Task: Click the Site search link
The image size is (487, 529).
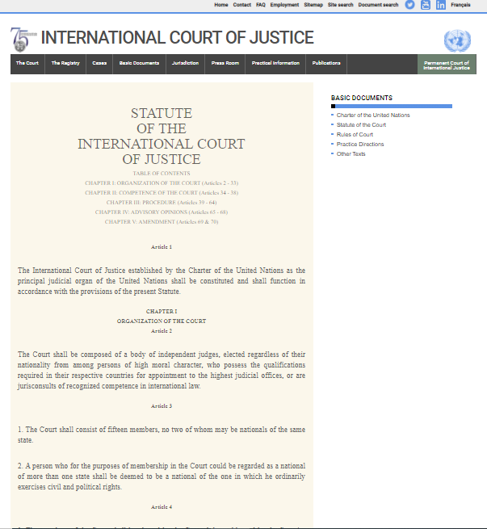Action: click(340, 5)
